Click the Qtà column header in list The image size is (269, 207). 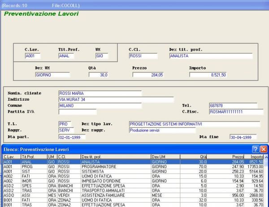[x=193, y=157]
